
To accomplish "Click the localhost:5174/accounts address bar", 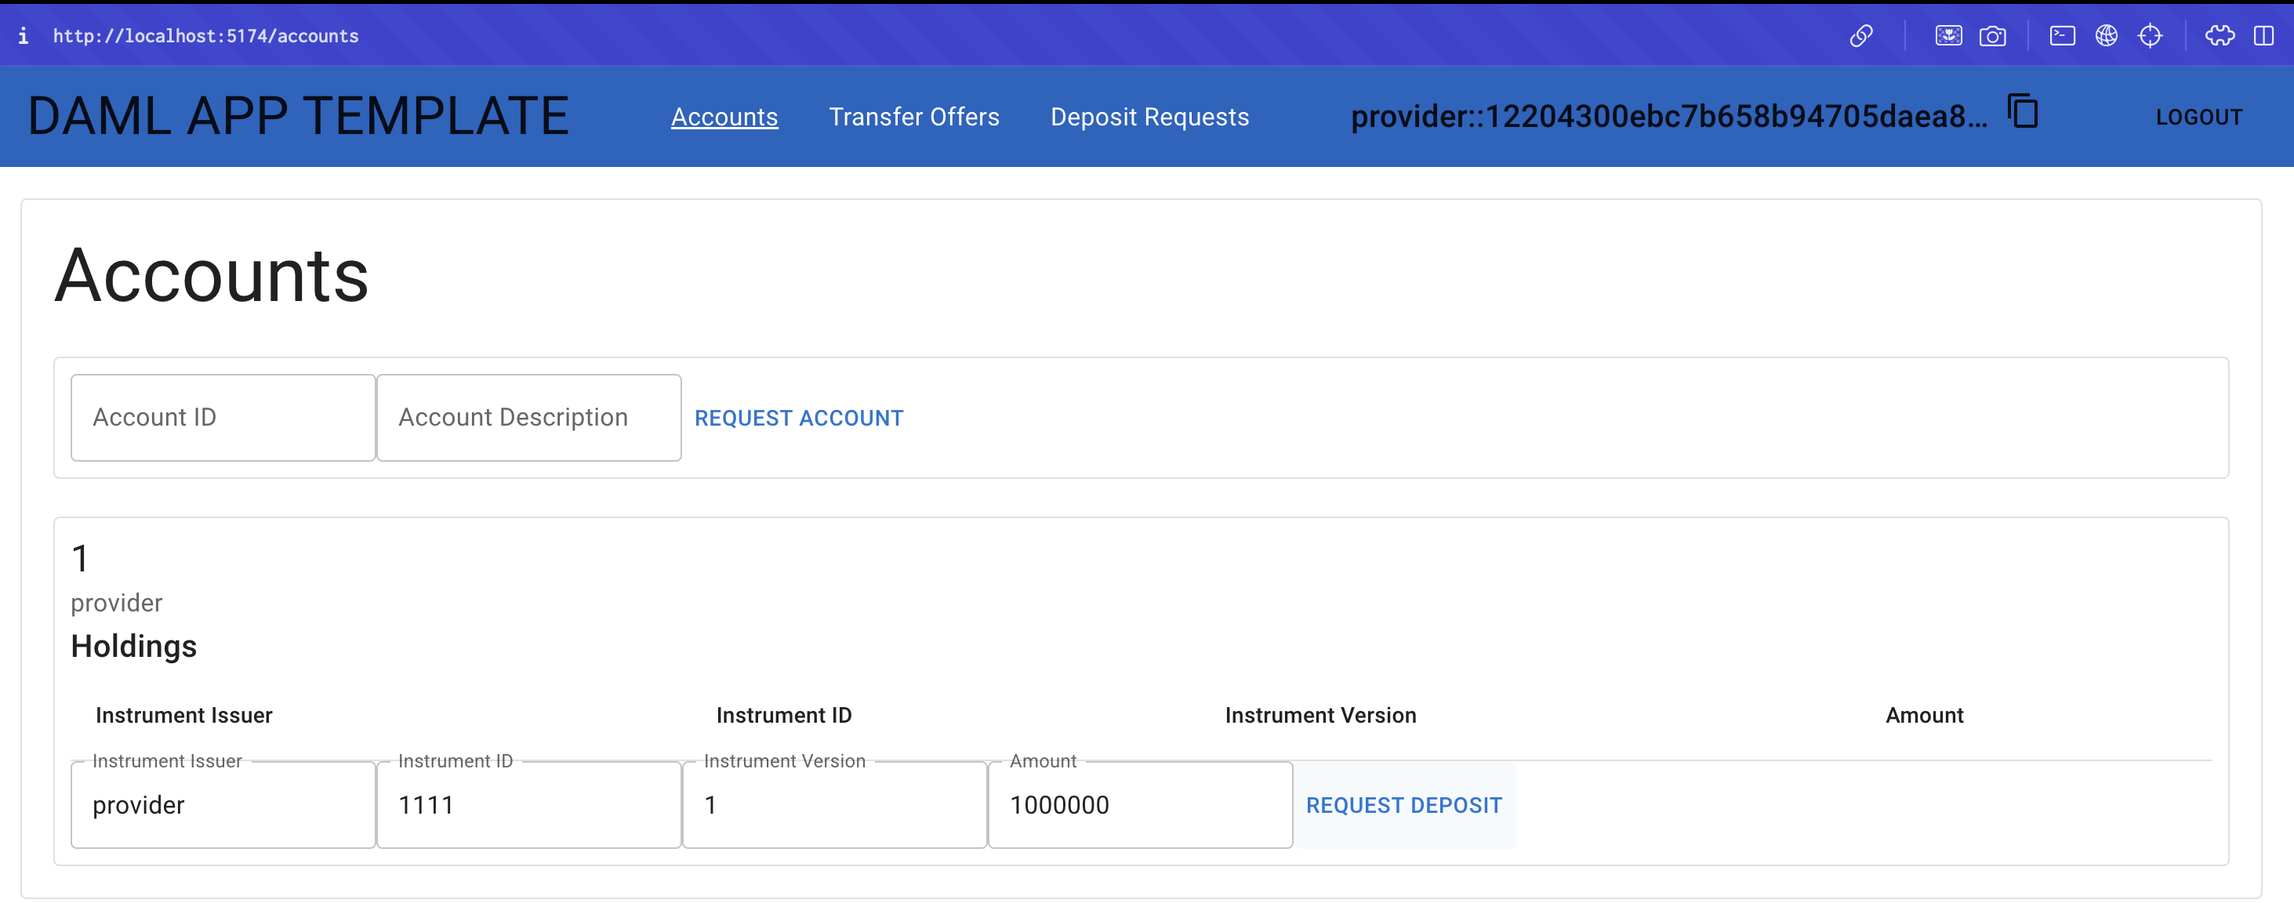I will point(205,35).
